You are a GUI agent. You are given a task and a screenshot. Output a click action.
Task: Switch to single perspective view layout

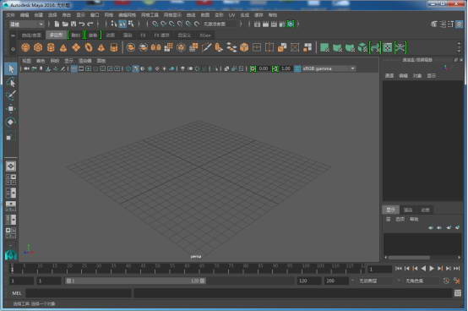point(11,166)
